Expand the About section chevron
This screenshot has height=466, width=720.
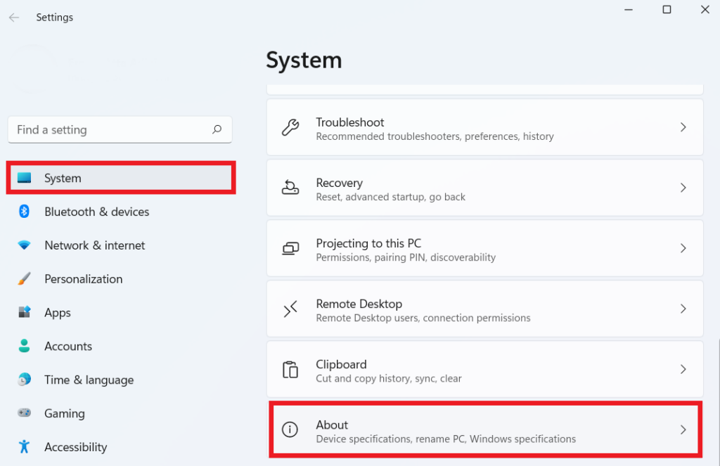[683, 430]
